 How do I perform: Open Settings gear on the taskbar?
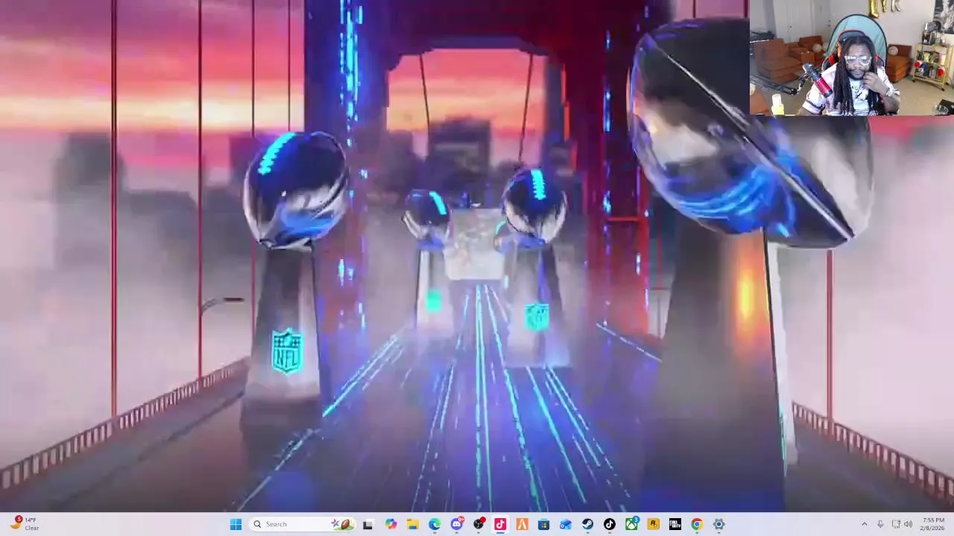coord(719,524)
